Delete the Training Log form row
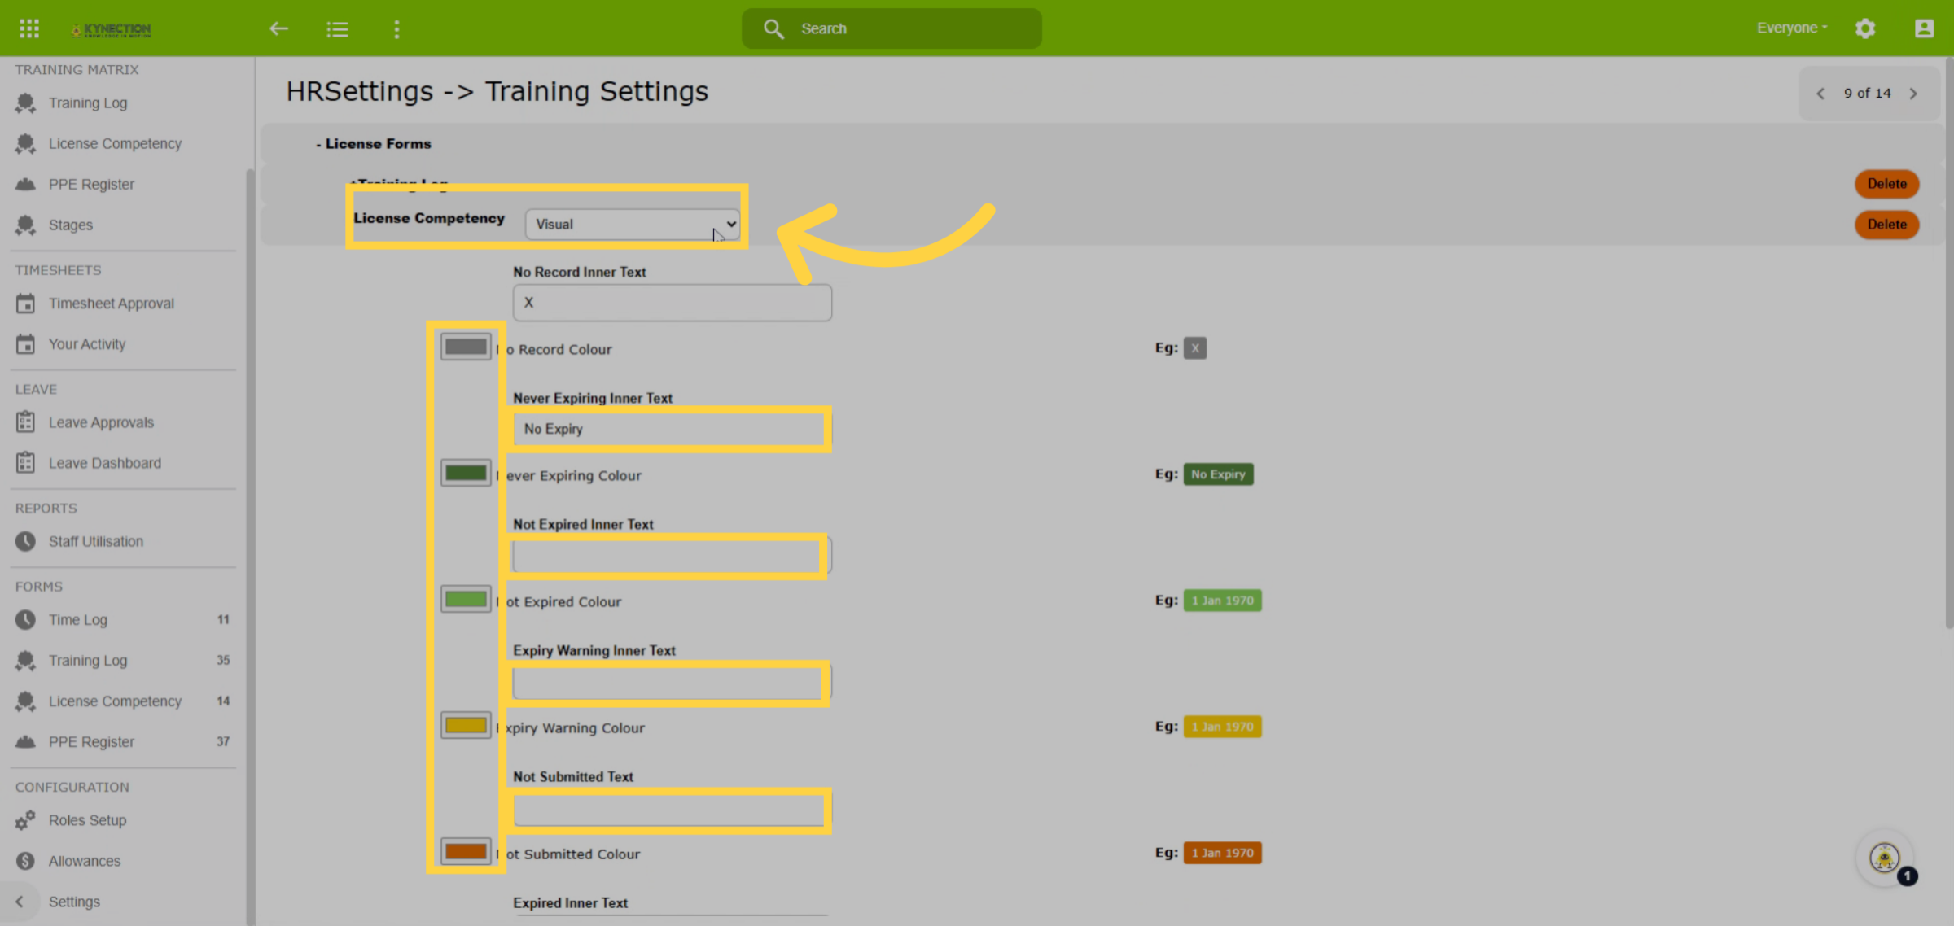The width and height of the screenshot is (1954, 926). tap(1886, 184)
